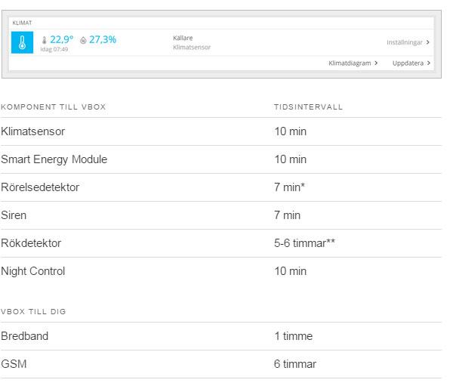This screenshot has height=386, width=450.
Task: Click the chevron beside Klimatdiagram
Action: (x=376, y=63)
